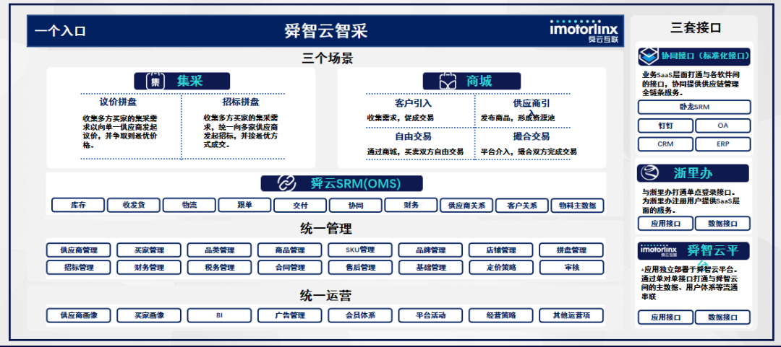Select the OA interface button
This screenshot has height=347, width=781.
[722, 126]
